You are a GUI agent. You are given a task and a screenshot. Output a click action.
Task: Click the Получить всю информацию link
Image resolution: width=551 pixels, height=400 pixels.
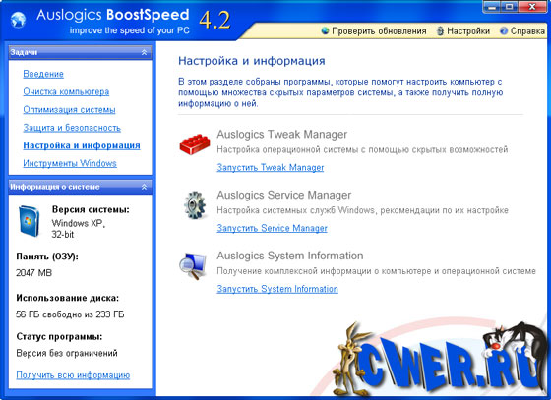tap(73, 375)
